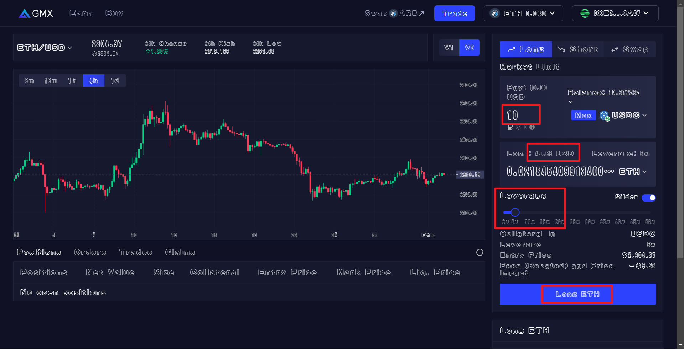Select Limit order type
The image size is (684, 349).
click(x=548, y=67)
